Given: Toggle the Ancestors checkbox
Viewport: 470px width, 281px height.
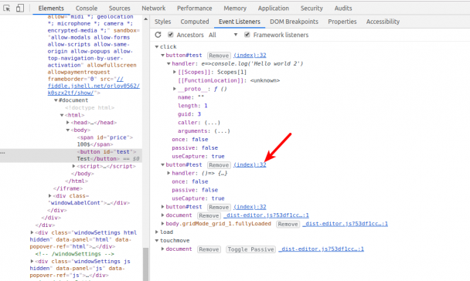Looking at the screenshot, I should pos(171,35).
